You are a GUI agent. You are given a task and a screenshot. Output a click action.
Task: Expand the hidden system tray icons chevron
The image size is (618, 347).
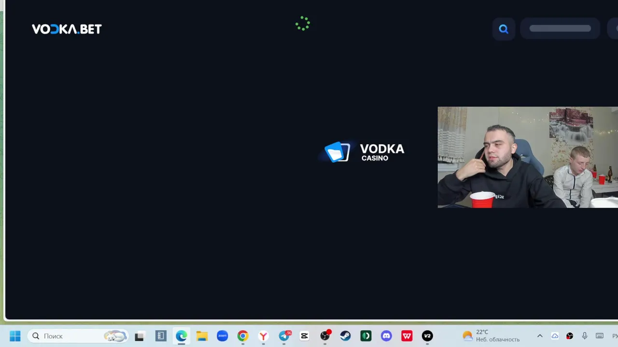click(x=540, y=336)
